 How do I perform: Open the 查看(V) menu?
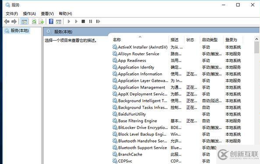(47, 14)
